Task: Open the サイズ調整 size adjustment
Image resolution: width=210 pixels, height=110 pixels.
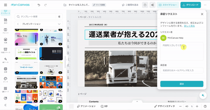Action: [99, 5]
